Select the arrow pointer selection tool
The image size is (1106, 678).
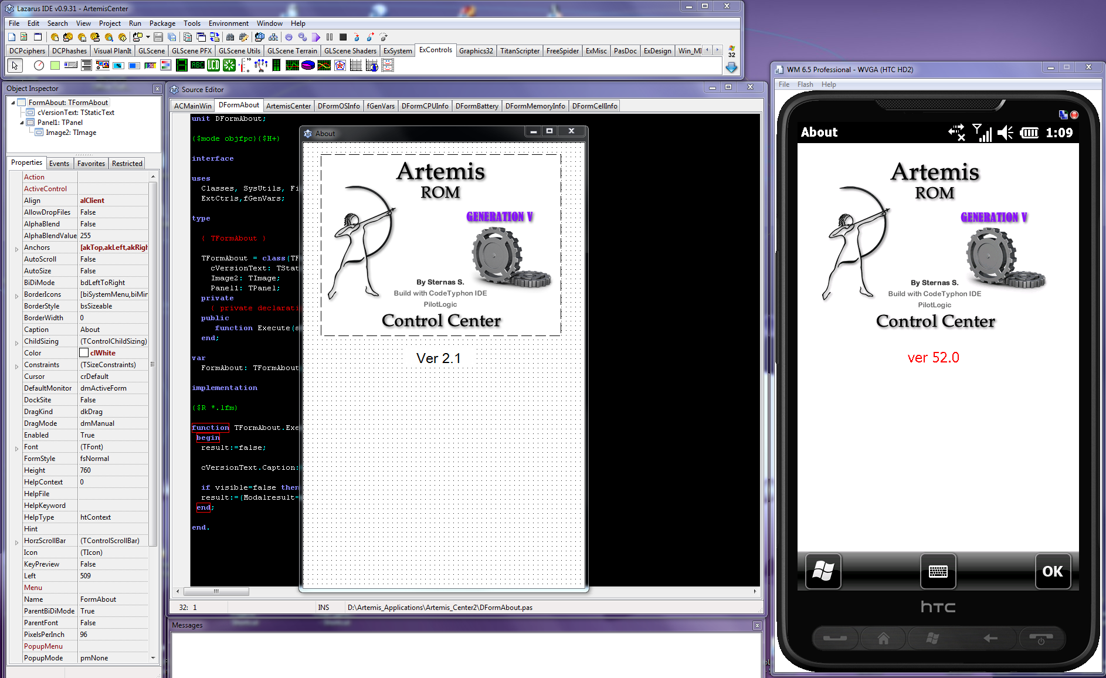15,65
